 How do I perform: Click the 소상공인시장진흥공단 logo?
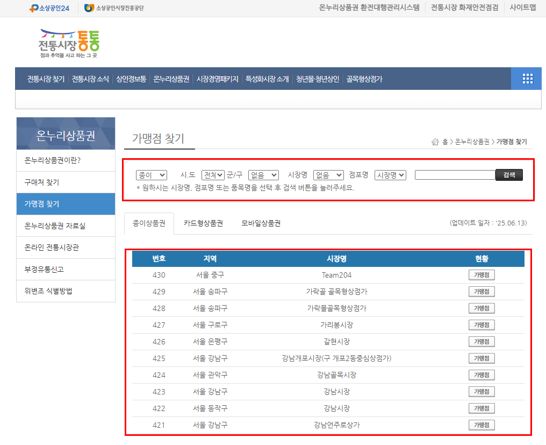point(113,8)
